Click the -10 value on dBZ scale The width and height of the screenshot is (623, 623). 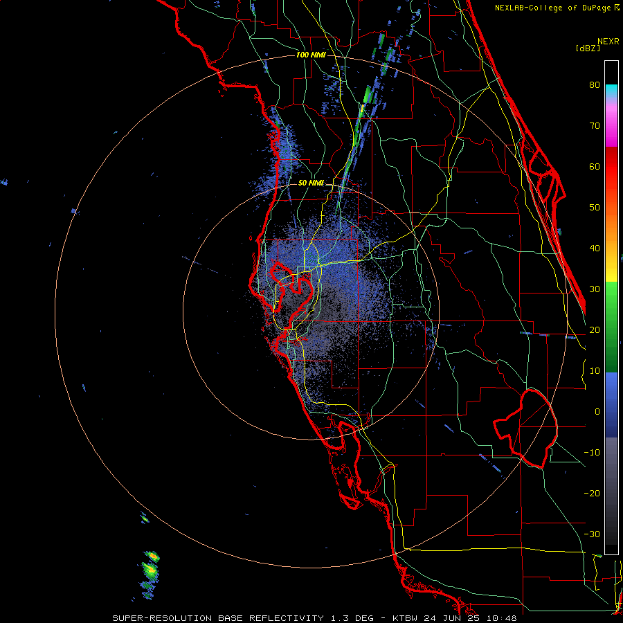pos(592,453)
